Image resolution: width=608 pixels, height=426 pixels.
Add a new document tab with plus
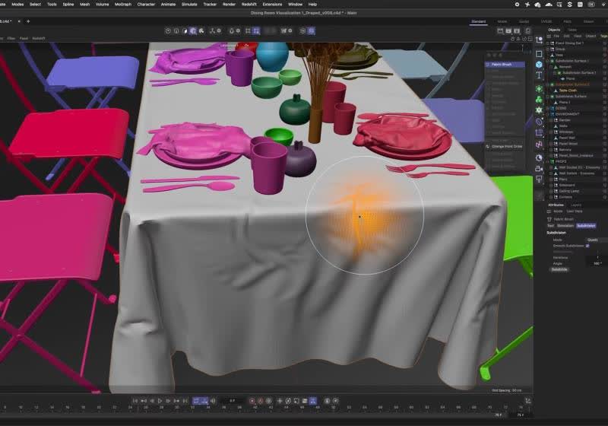[28, 21]
